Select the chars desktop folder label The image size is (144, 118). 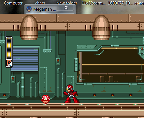click(x=40, y=3)
